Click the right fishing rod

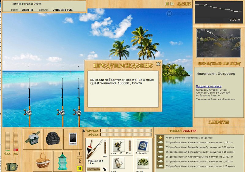pyautogui.click(x=79, y=102)
